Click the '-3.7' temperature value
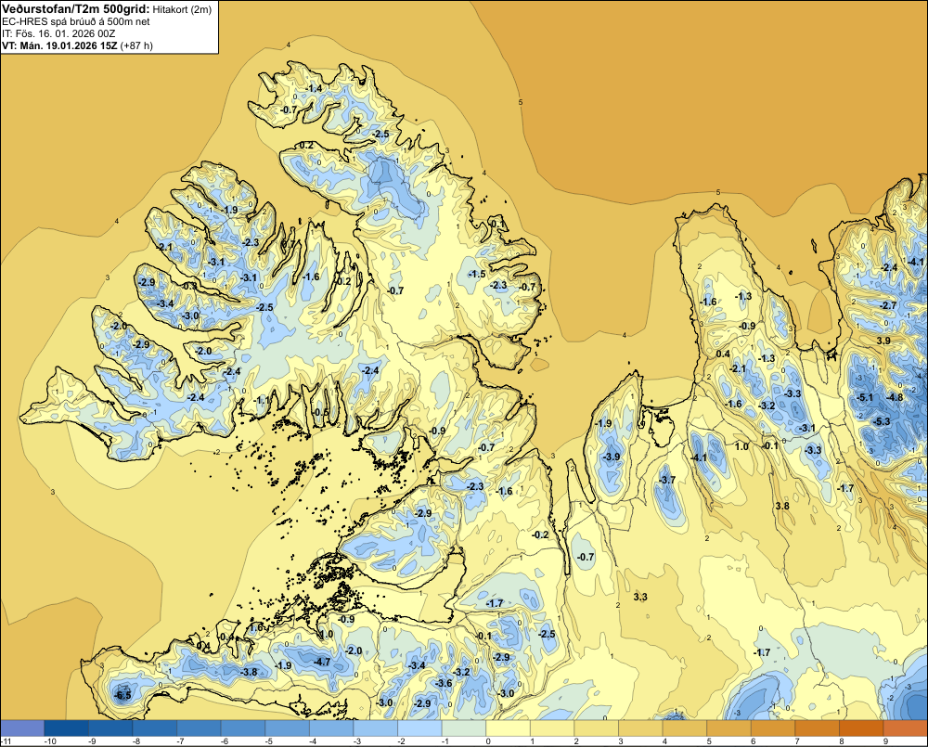928x747 pixels. [667, 480]
